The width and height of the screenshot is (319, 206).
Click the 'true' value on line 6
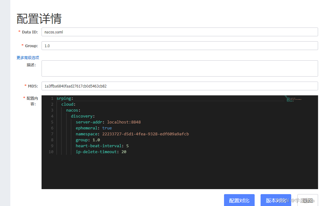(x=107, y=128)
